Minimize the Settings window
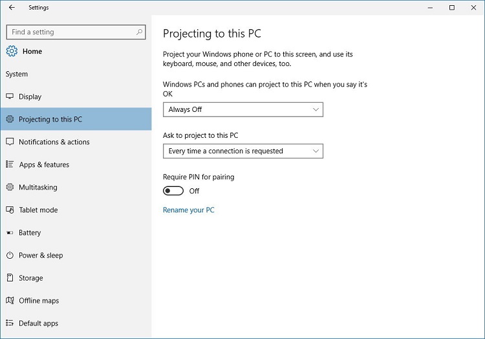This screenshot has height=339, width=485. pyautogui.click(x=430, y=7)
